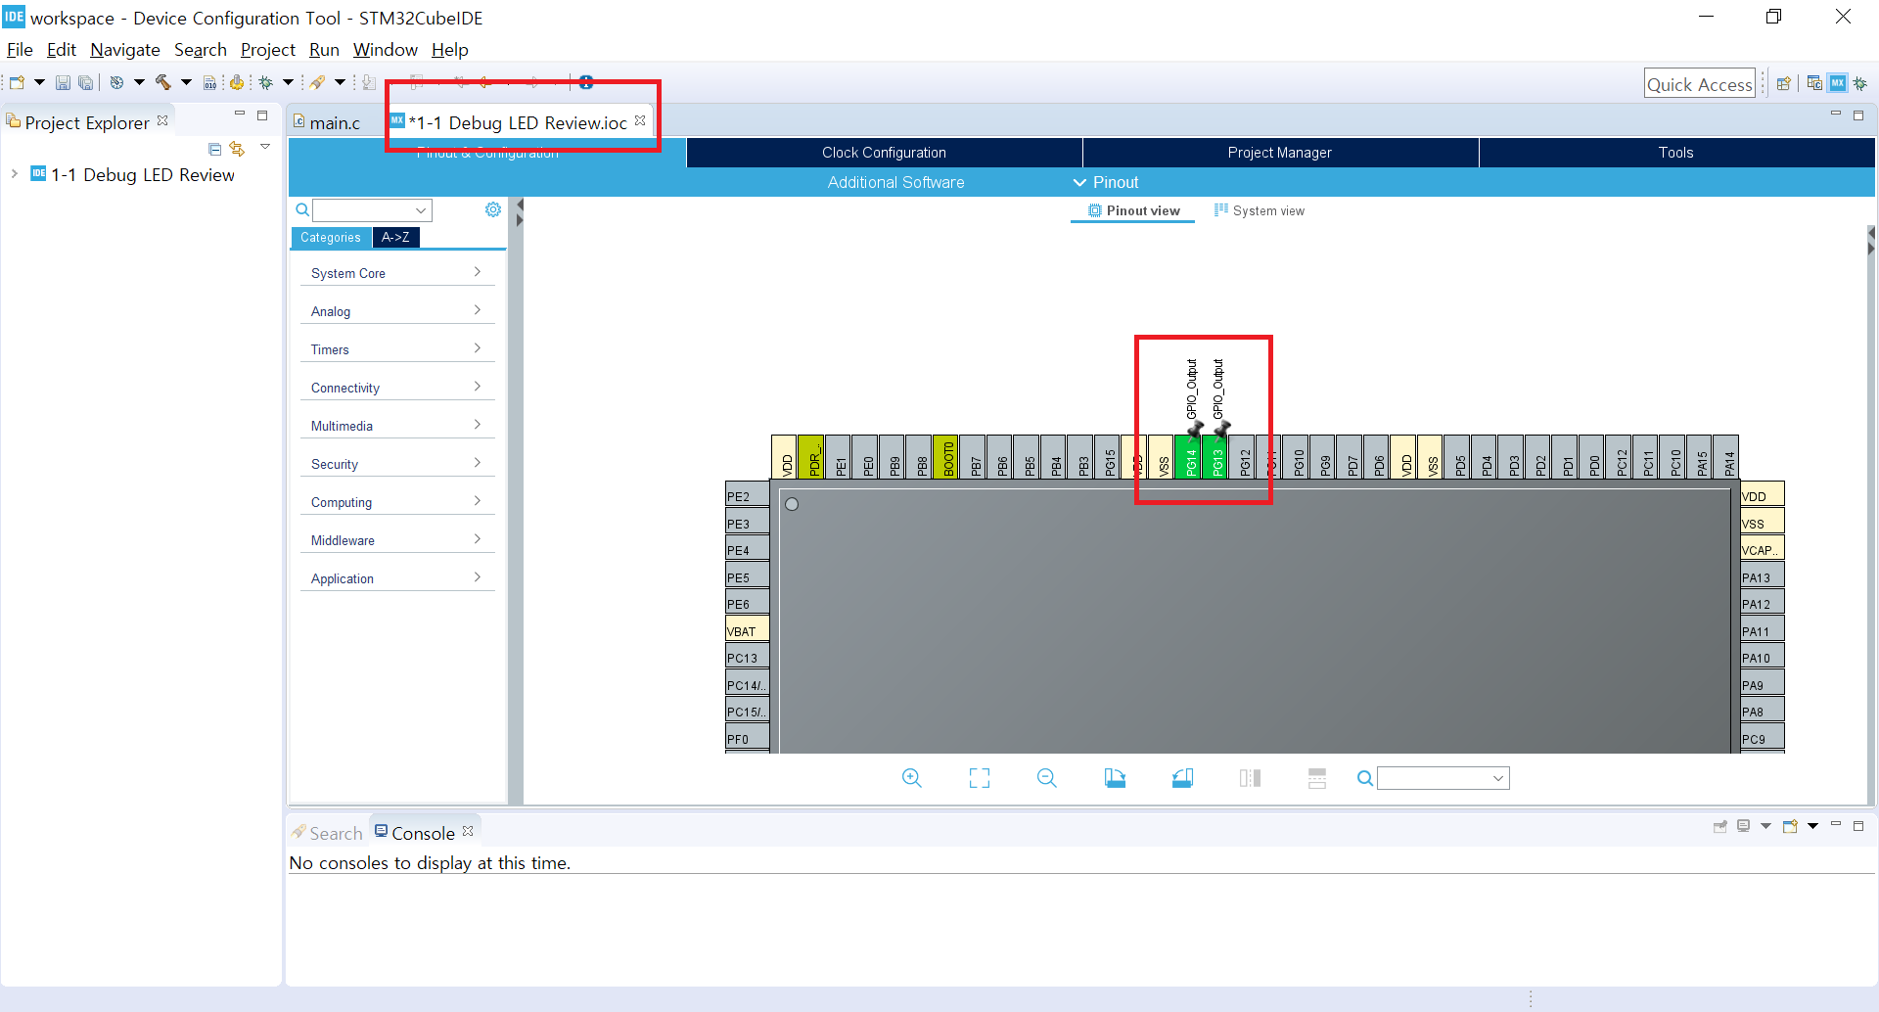
Task: Switch peripheral list to A->Z
Action: tap(395, 238)
